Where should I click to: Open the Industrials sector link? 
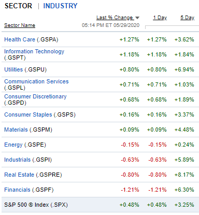point(17,160)
